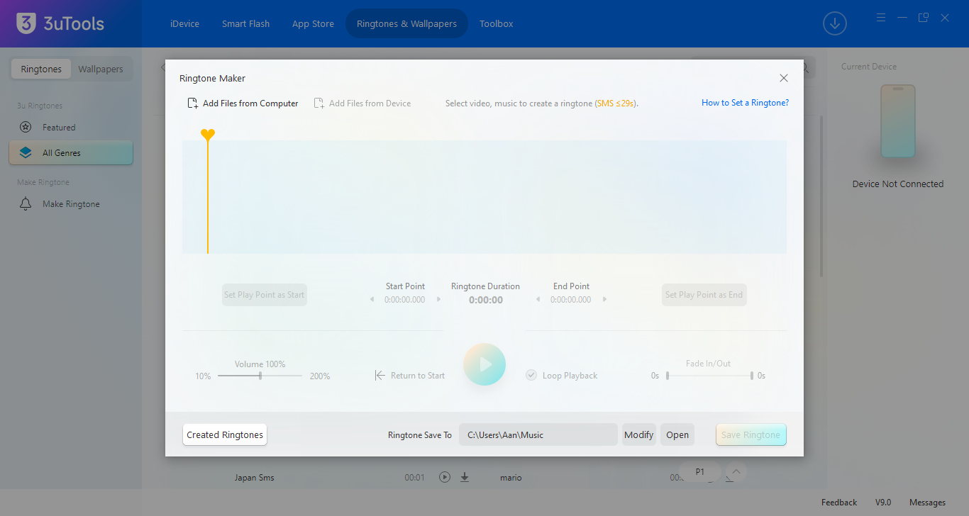The width and height of the screenshot is (969, 516).
Task: Open the Toolbox tab
Action: tap(496, 23)
